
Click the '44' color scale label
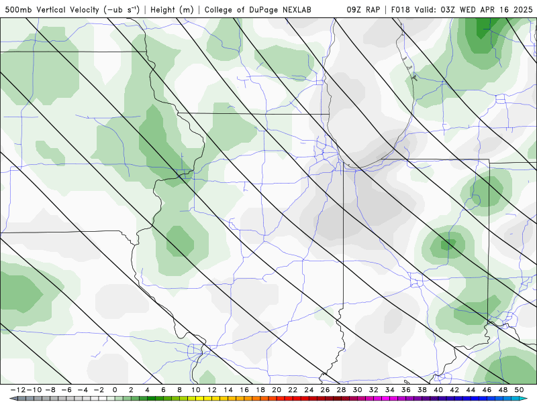pos(471,390)
